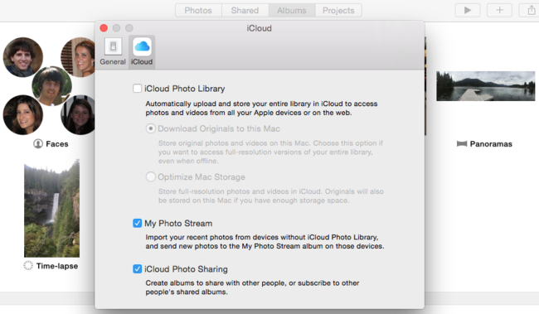Image resolution: width=539 pixels, height=314 pixels.
Task: Open the Share button in toolbar
Action: point(531,10)
